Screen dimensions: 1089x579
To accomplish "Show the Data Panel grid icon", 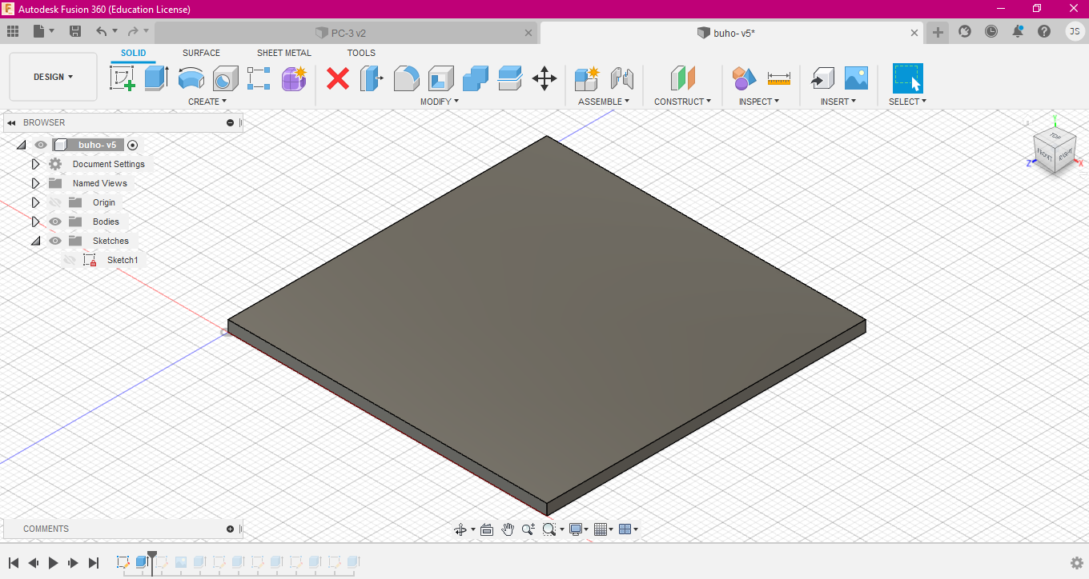I will point(13,31).
